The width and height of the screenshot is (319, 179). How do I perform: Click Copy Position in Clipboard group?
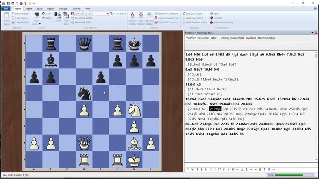tap(21, 22)
